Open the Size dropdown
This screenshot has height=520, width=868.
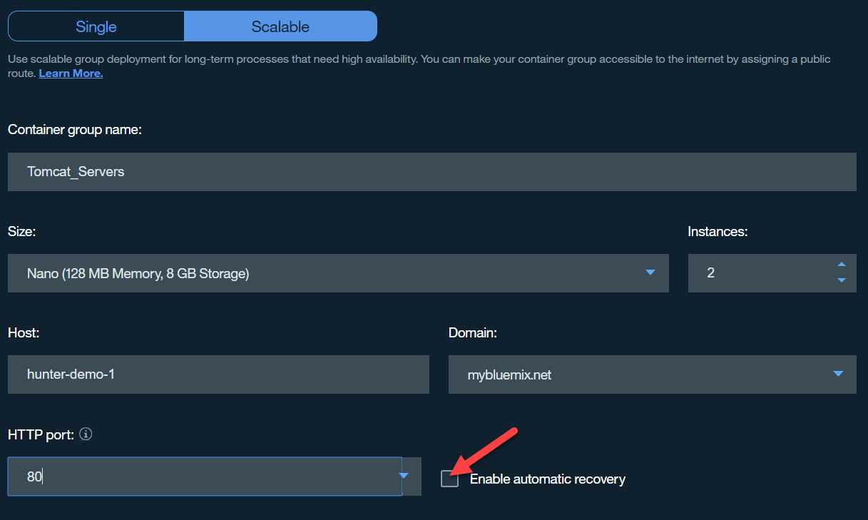click(338, 273)
